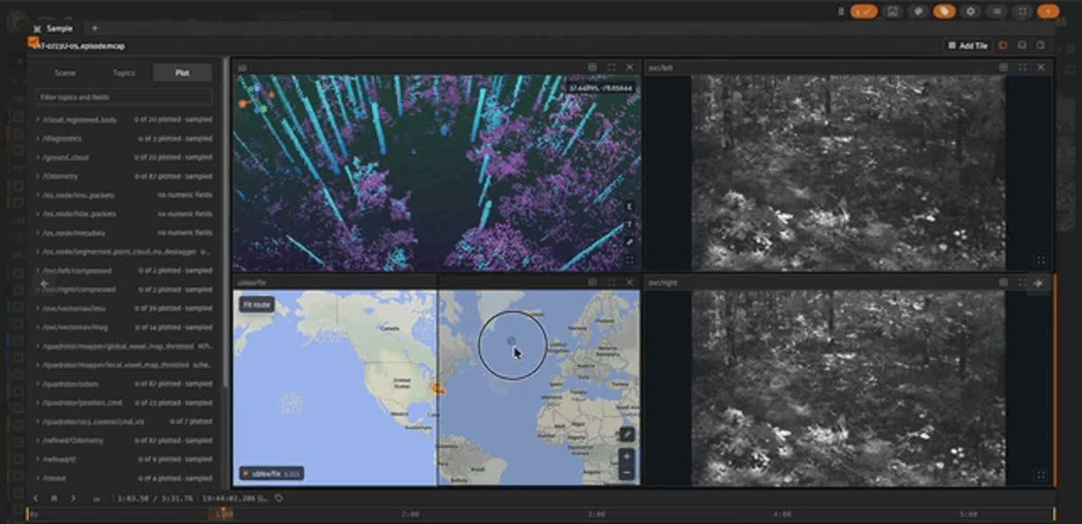Expand the /cloud_registered_body topic
The width and height of the screenshot is (1082, 524).
click(x=124, y=119)
